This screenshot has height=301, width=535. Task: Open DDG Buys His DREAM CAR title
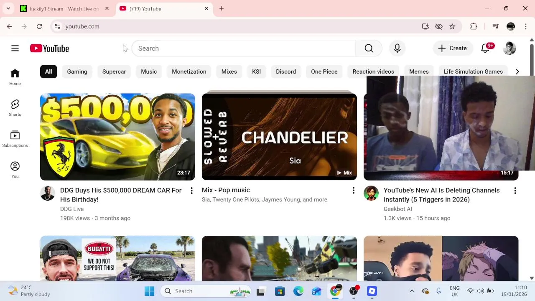pos(121,195)
